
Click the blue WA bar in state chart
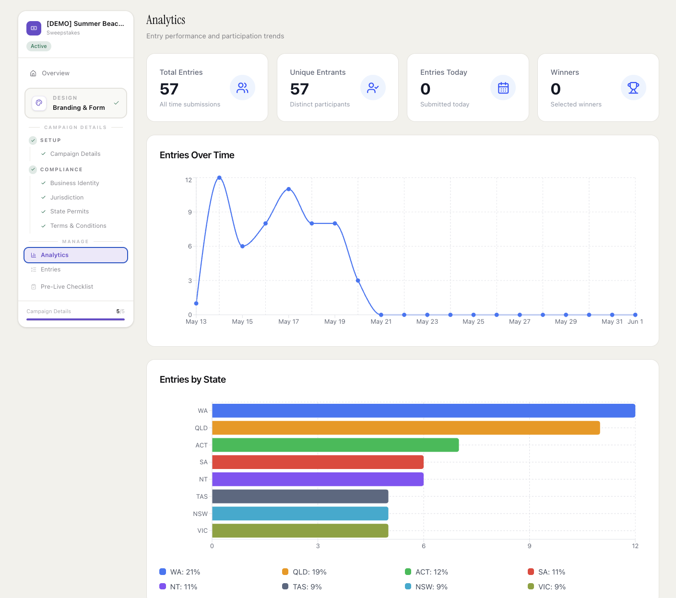tap(424, 410)
